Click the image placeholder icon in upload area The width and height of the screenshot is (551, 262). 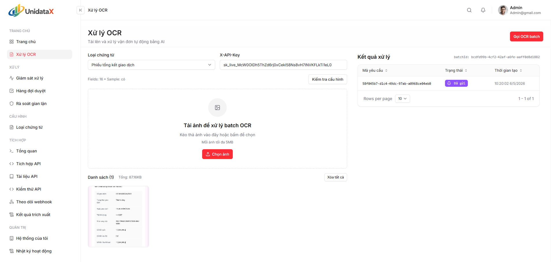pos(217,108)
